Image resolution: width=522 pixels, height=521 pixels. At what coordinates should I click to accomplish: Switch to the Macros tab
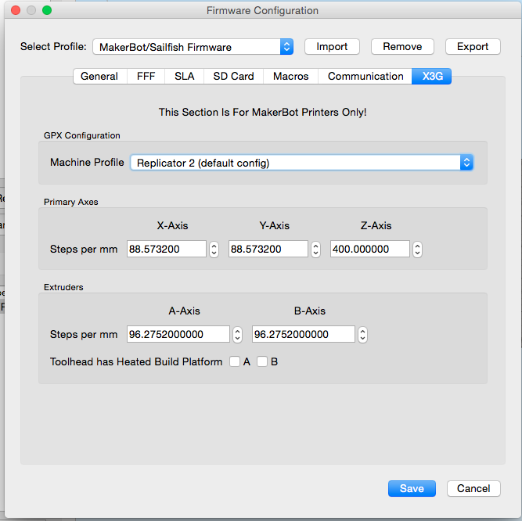tap(290, 76)
